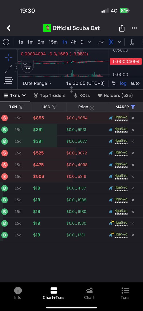Open the Info bottom tab

18,293
